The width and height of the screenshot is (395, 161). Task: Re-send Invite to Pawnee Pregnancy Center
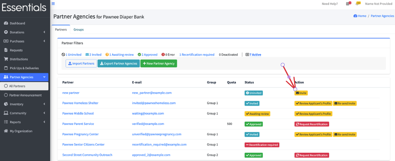345,134
